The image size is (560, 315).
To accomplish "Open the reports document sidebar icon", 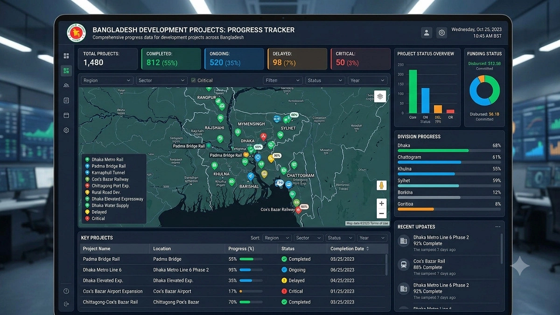I will [66, 100].
